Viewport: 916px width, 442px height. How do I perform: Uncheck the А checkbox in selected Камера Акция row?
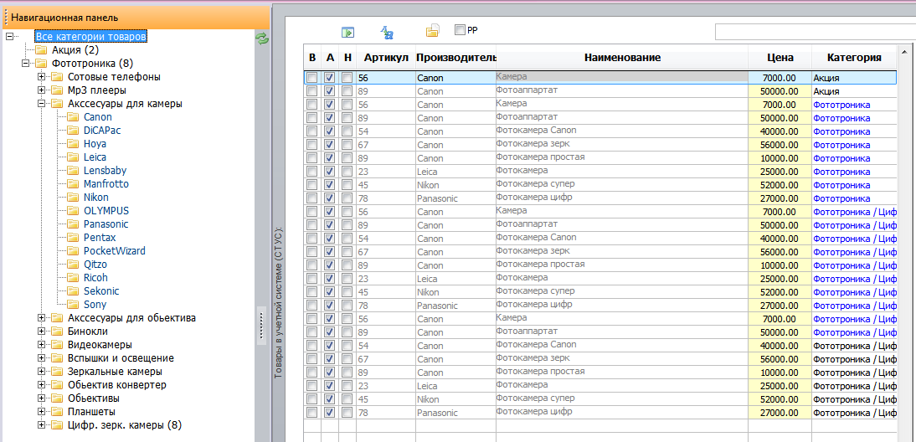coord(330,77)
